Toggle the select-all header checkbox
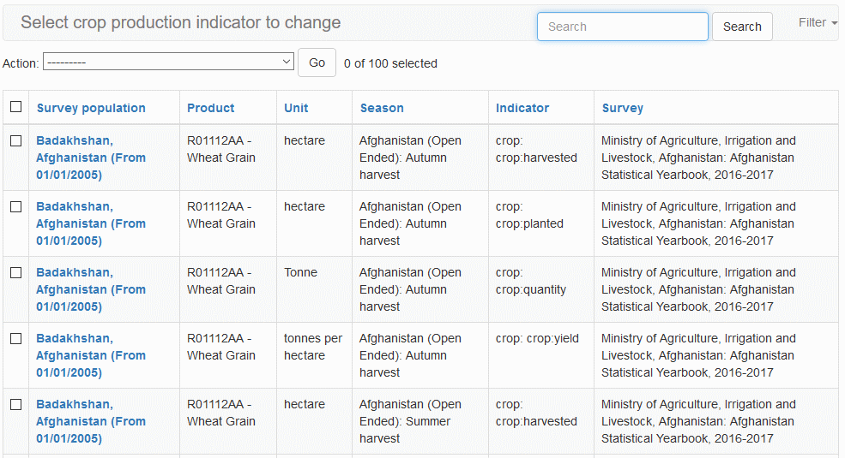Viewport: 845px width, 458px height. (15, 107)
